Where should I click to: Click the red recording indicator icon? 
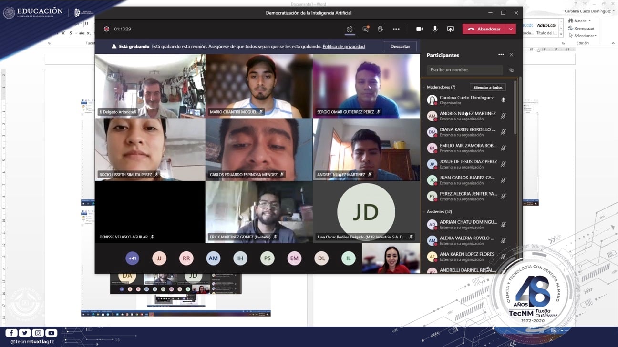pos(106,29)
